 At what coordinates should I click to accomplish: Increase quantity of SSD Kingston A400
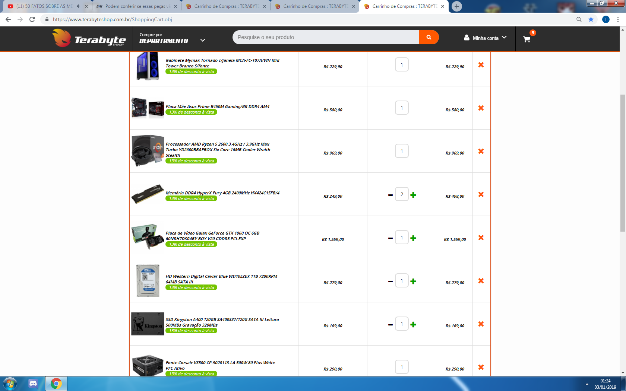pyautogui.click(x=413, y=324)
